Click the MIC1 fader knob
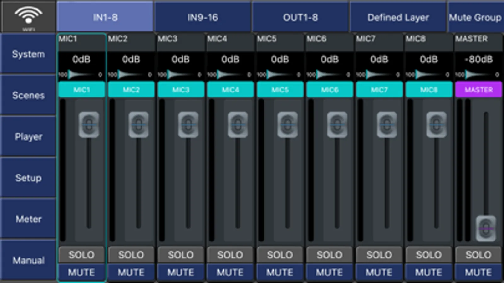This screenshot has width=504, height=283. tap(89, 125)
